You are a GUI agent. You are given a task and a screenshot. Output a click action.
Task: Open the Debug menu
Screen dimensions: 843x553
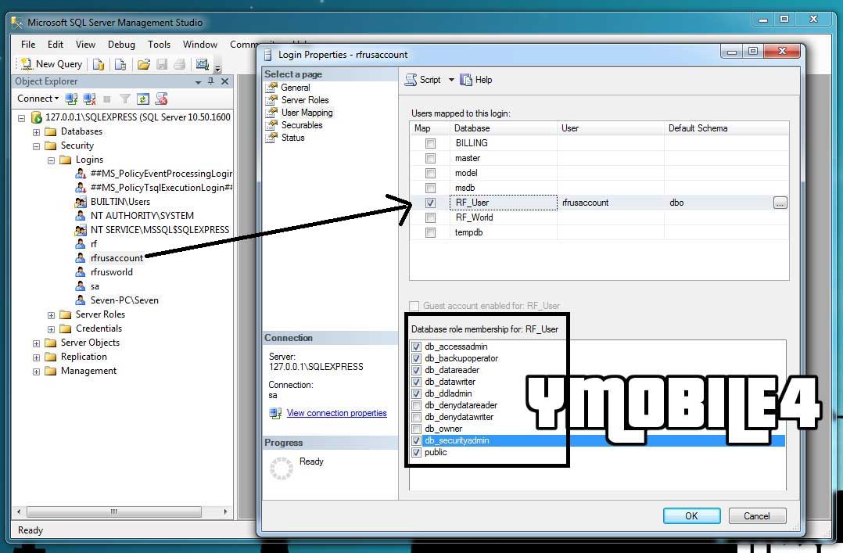[x=121, y=44]
